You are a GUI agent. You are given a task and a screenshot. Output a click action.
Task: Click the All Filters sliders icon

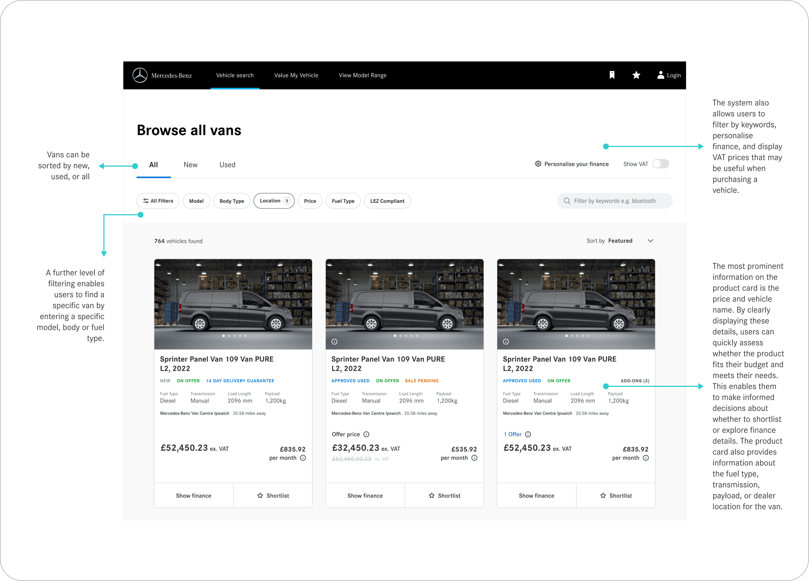146,201
